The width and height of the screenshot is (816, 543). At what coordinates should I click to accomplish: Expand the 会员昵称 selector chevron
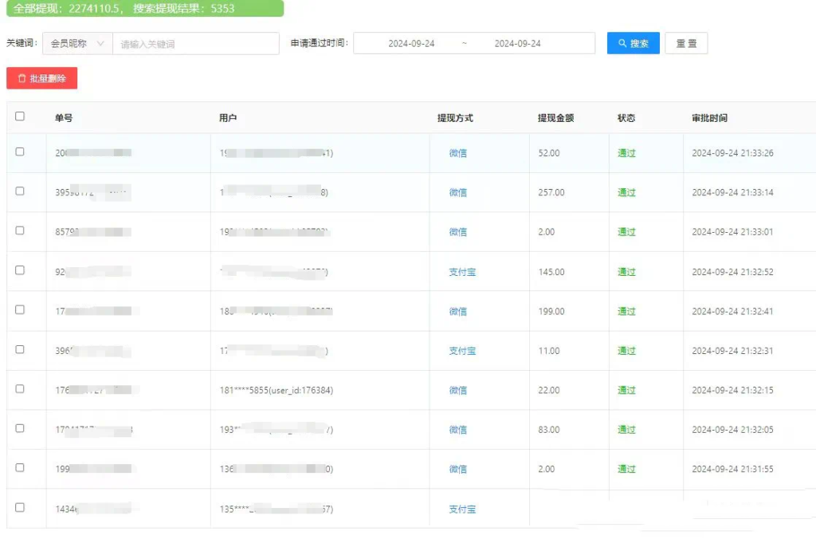click(x=102, y=43)
